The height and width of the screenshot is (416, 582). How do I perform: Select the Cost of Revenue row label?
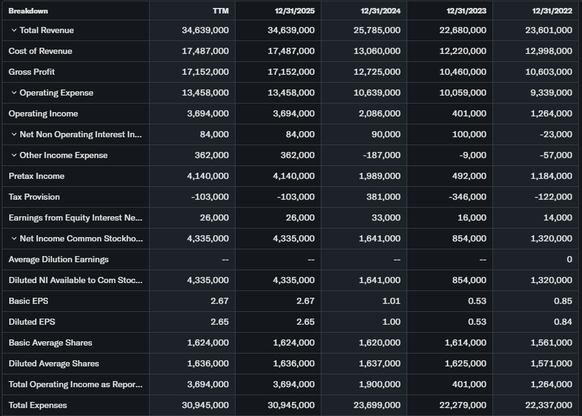(x=40, y=51)
